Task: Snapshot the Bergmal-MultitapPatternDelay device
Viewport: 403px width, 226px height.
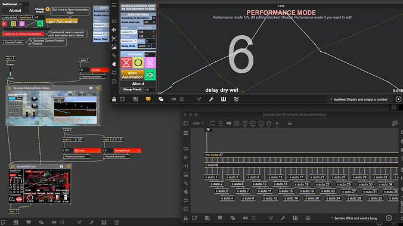Action: click(x=91, y=88)
